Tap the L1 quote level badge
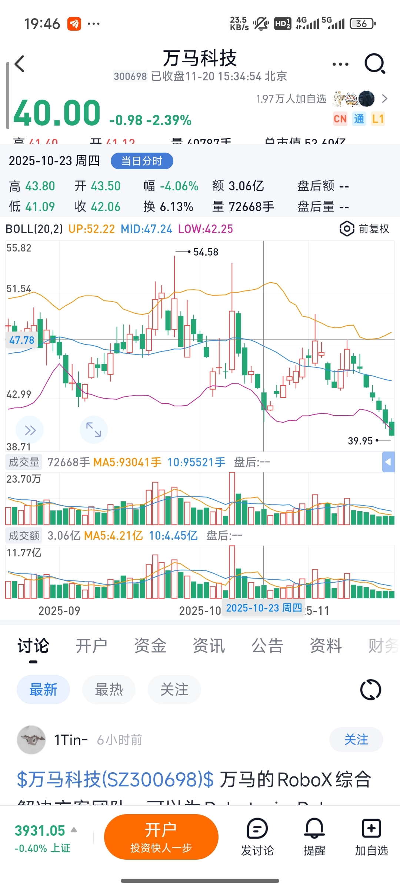The width and height of the screenshot is (400, 889). (378, 119)
